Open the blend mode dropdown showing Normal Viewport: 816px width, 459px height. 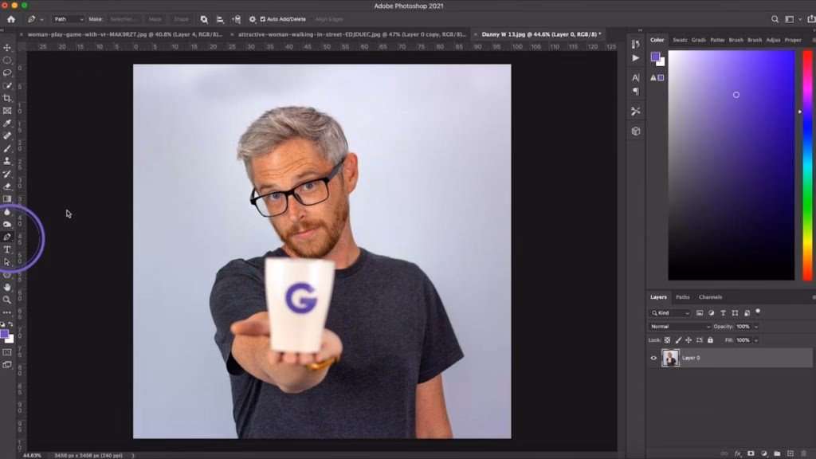pyautogui.click(x=679, y=326)
